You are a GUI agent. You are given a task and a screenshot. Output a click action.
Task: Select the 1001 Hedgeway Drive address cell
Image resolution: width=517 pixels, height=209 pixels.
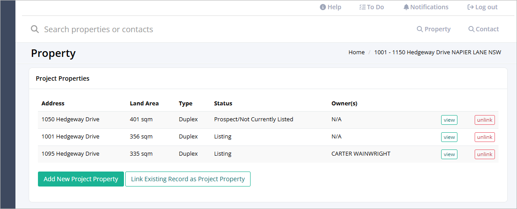[x=70, y=137]
